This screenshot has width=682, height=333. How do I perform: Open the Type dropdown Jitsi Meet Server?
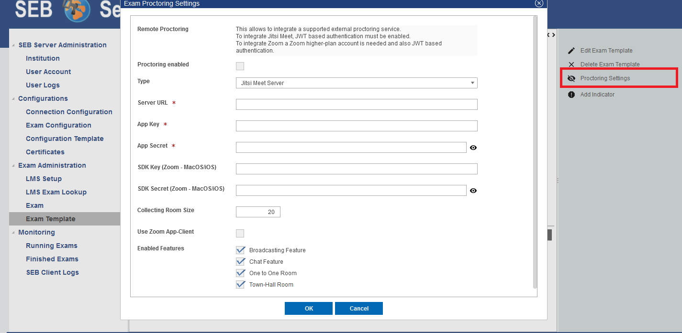coord(357,83)
